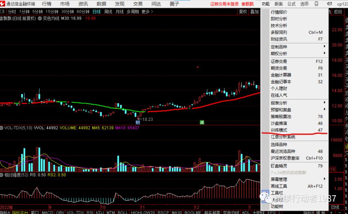Viewport: 348px width, 214px height.
Task: Open the 指标平台 tab
Action: (20, 212)
